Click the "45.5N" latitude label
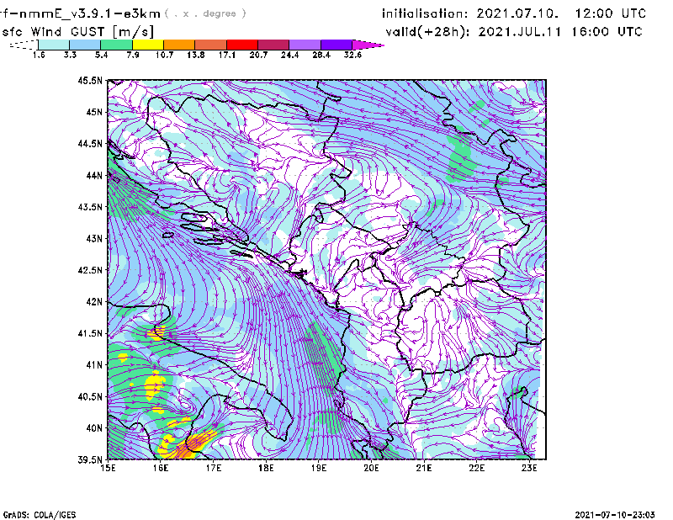Image resolution: width=673 pixels, height=520 pixels. (x=90, y=80)
